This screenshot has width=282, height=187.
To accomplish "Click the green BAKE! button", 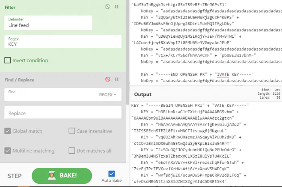I will point(65,176).
